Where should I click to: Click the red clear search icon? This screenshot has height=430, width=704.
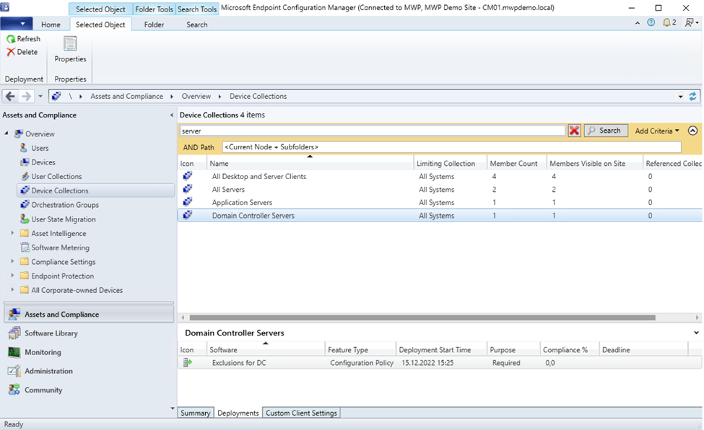[x=574, y=131]
